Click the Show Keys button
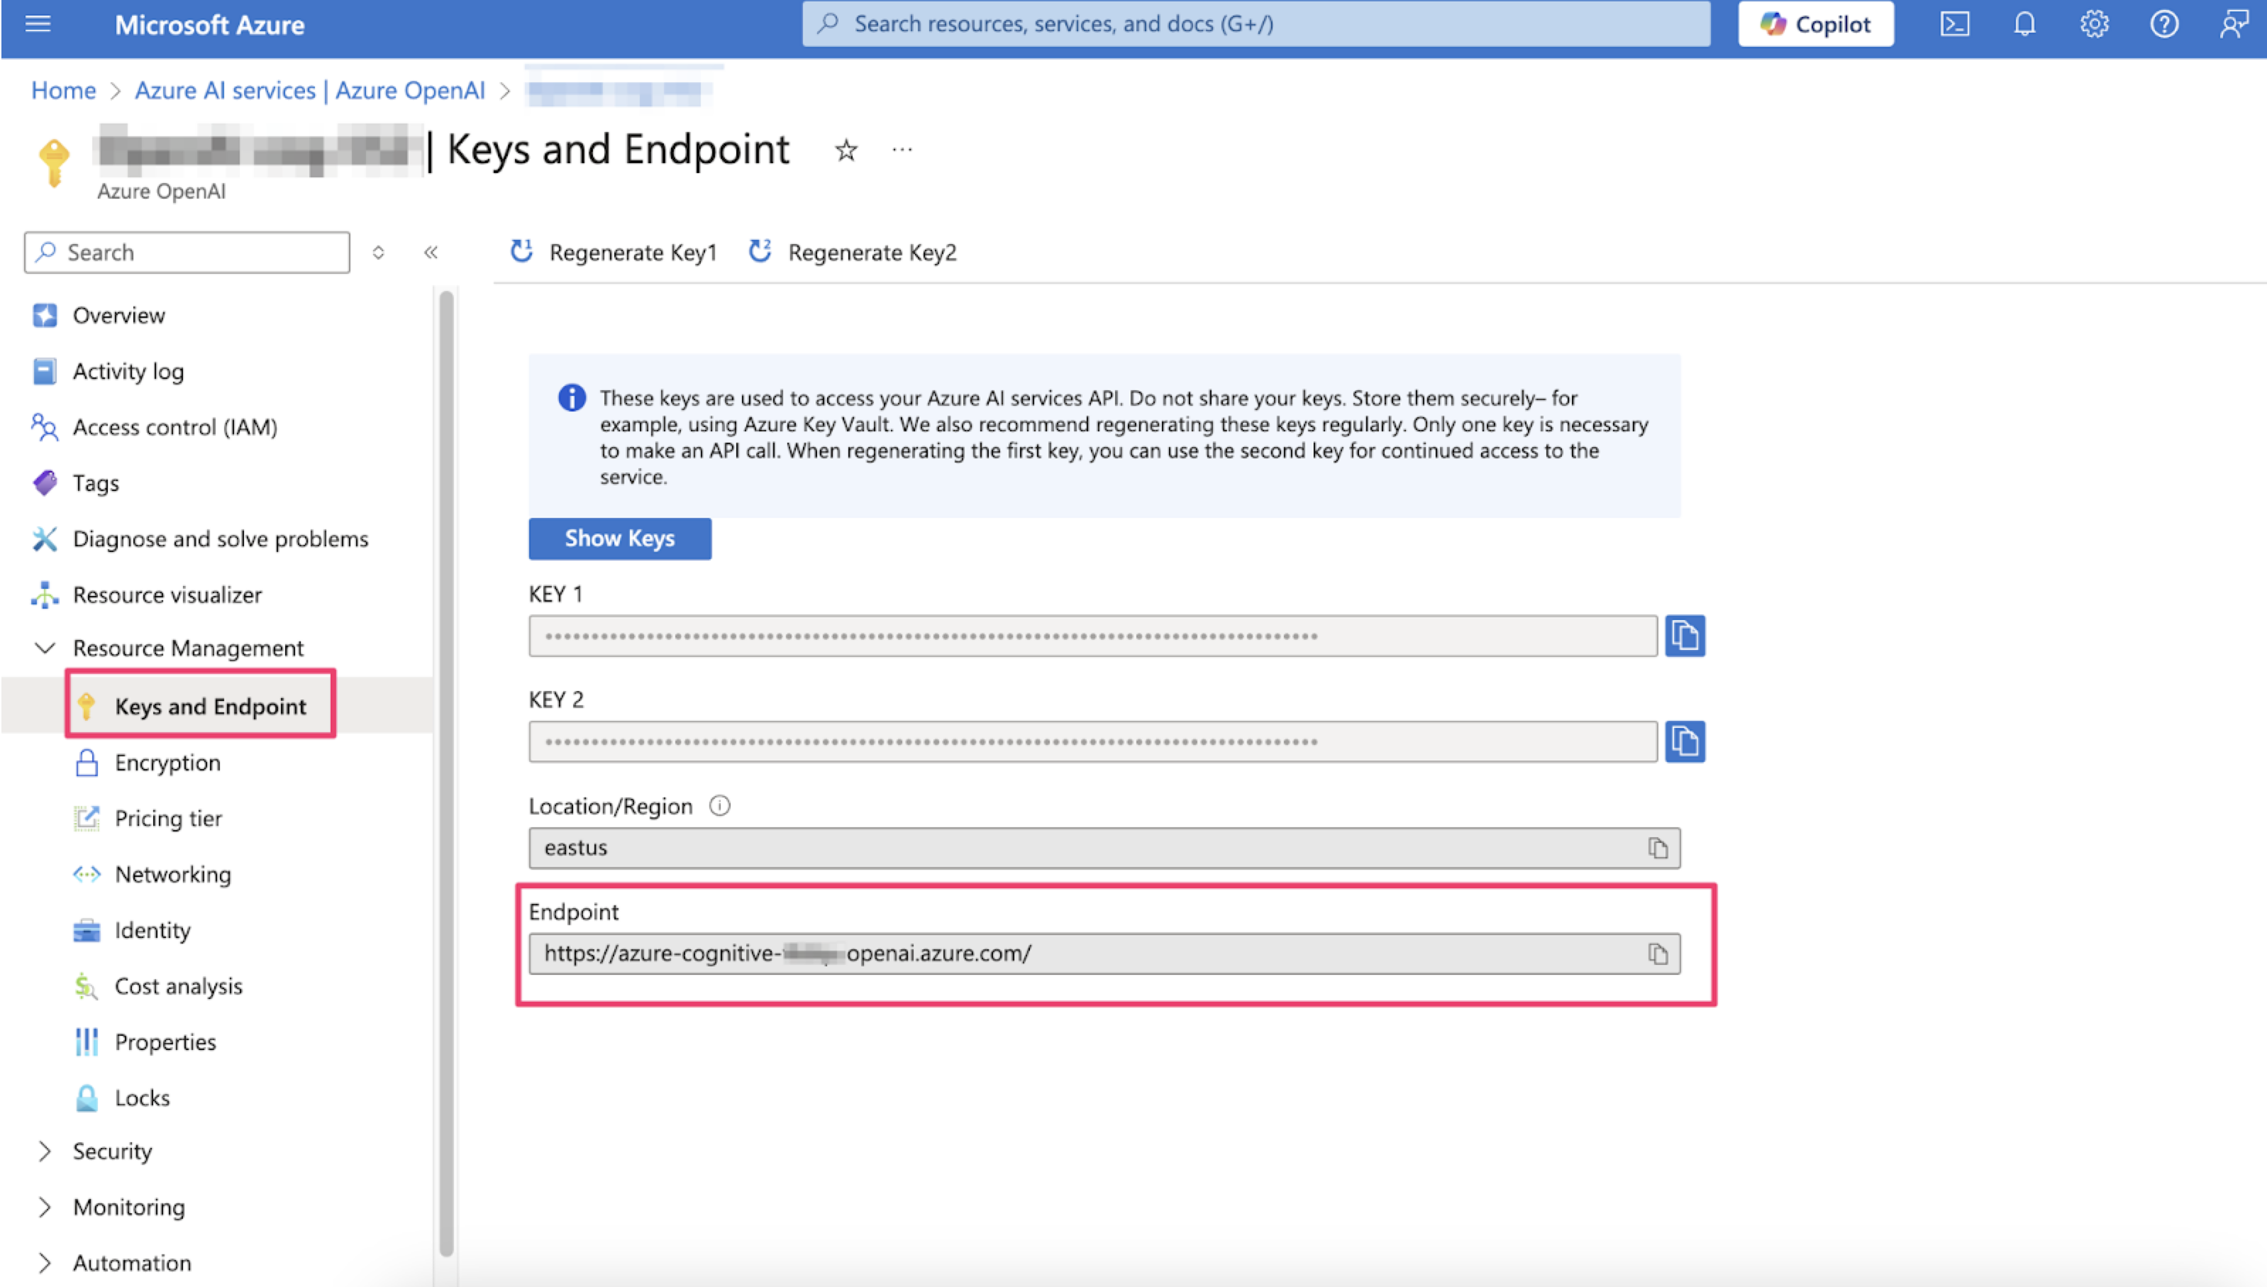2267x1287 pixels. 619,538
